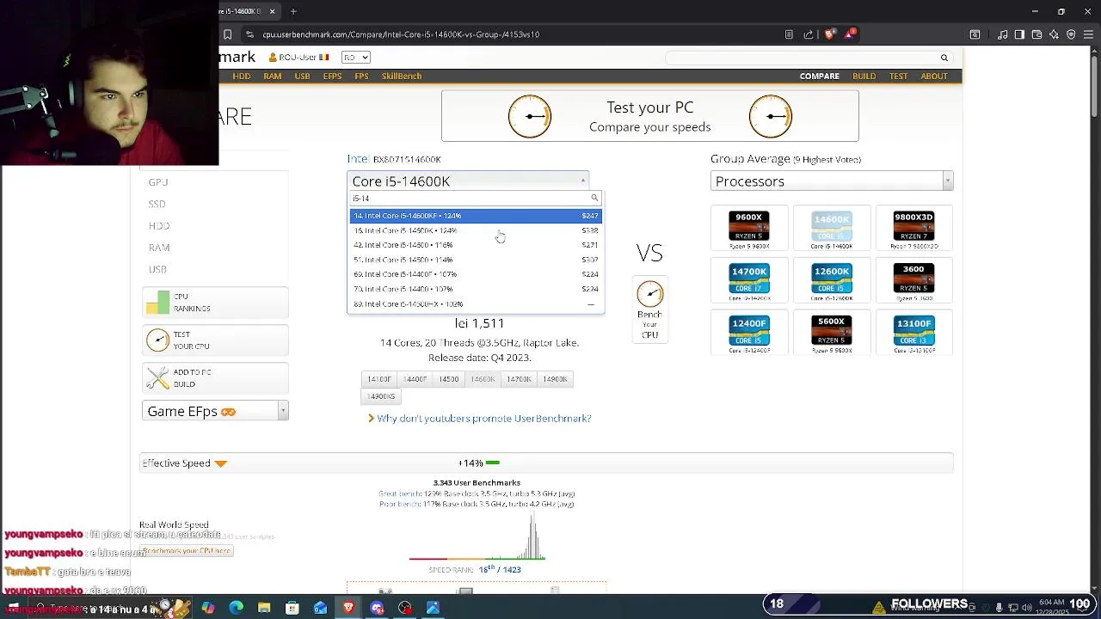Screen dimensions: 1101x619
Task: Select Intel Core i5-14500 list entry
Action: 476,260
